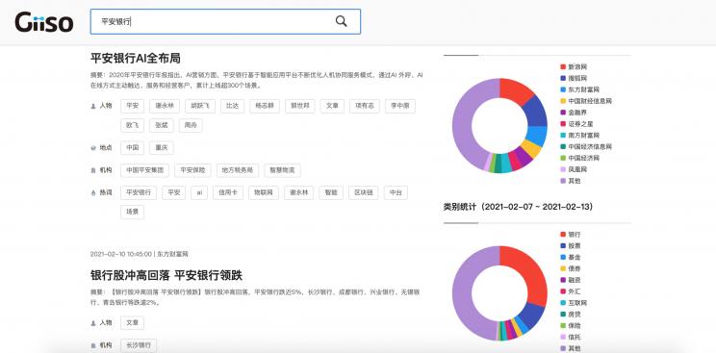716x353 pixels.
Task: Toggle 债券 legend entry in category chart
Action: (x=571, y=269)
